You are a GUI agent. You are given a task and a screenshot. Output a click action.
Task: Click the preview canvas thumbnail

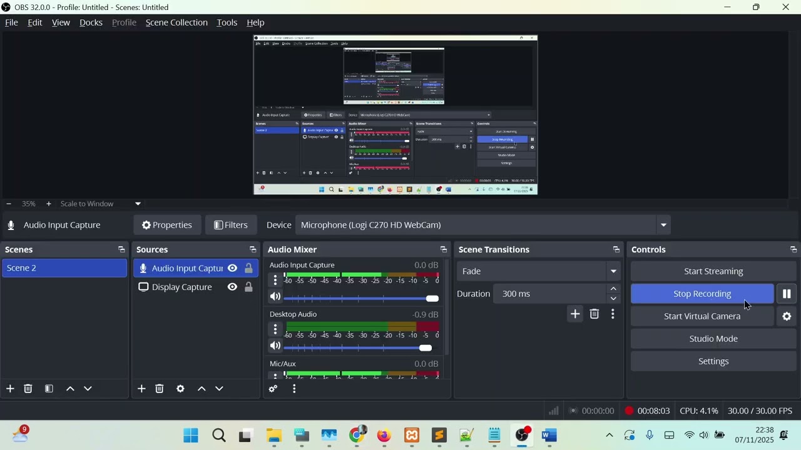coord(395,115)
